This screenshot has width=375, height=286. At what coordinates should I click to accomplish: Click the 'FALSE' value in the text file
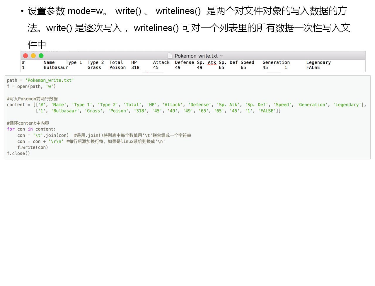tap(313, 67)
